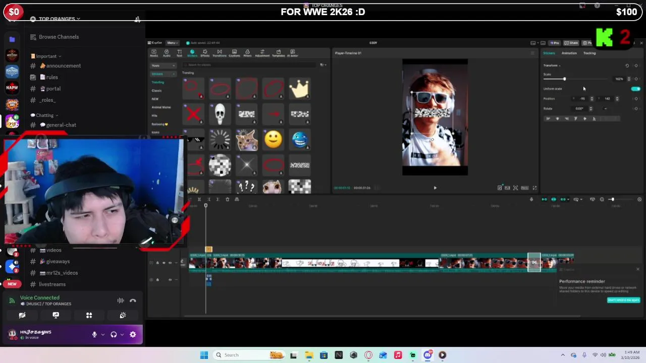Mute the microphone in Discord user panel
Image resolution: width=646 pixels, height=363 pixels.
(x=94, y=334)
